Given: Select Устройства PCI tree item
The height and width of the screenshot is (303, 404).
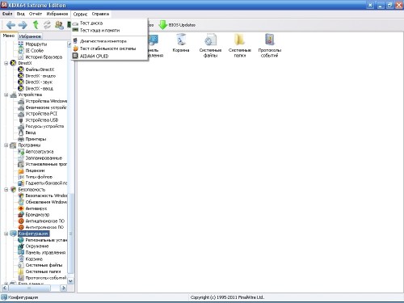Looking at the screenshot, I should coord(41,114).
